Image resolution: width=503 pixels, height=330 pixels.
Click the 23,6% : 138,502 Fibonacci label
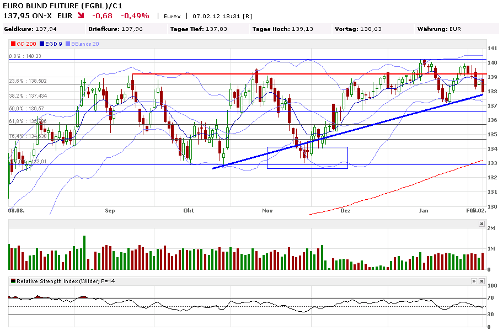click(28, 81)
